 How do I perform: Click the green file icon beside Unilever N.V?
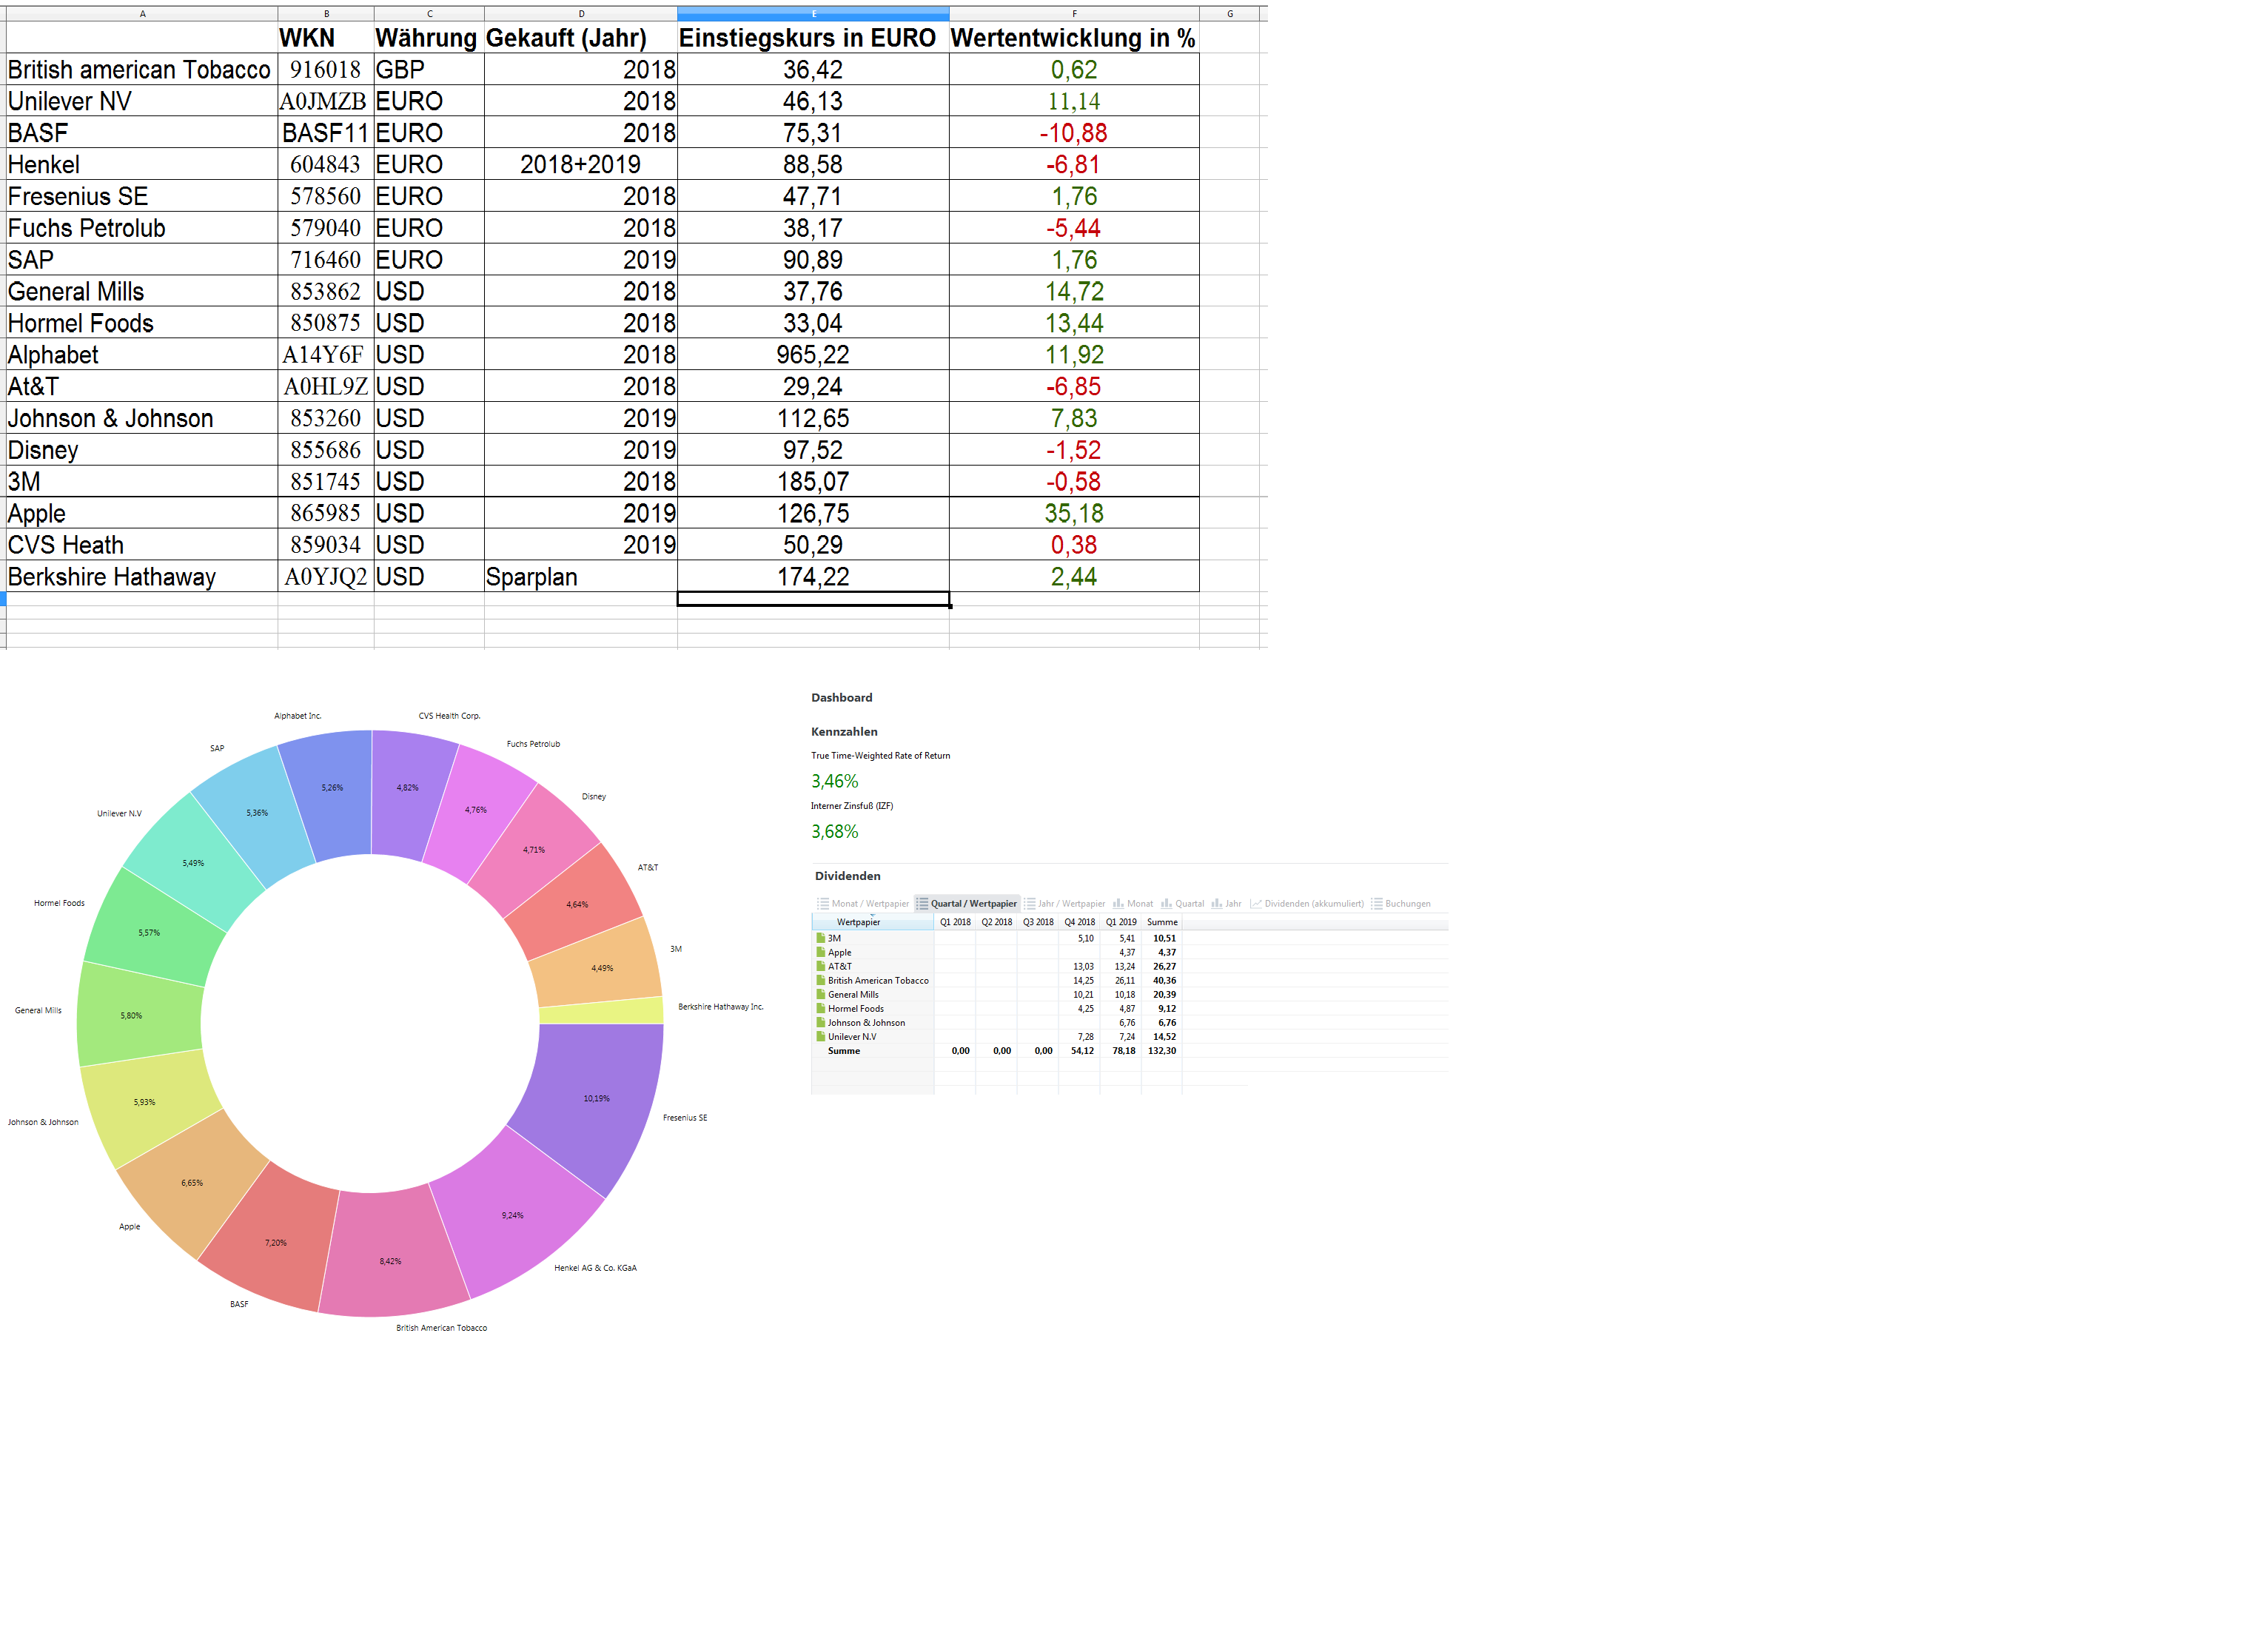820,1036
